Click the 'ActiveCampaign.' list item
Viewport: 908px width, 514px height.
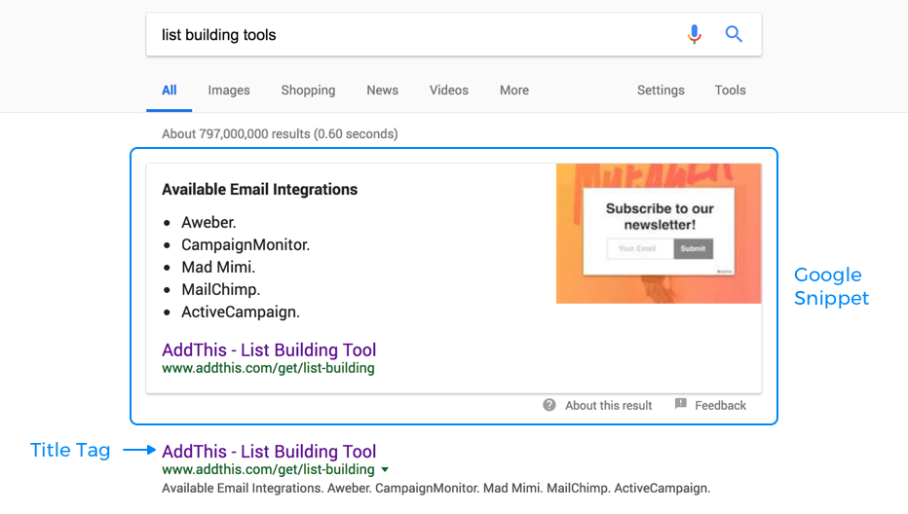[241, 312]
